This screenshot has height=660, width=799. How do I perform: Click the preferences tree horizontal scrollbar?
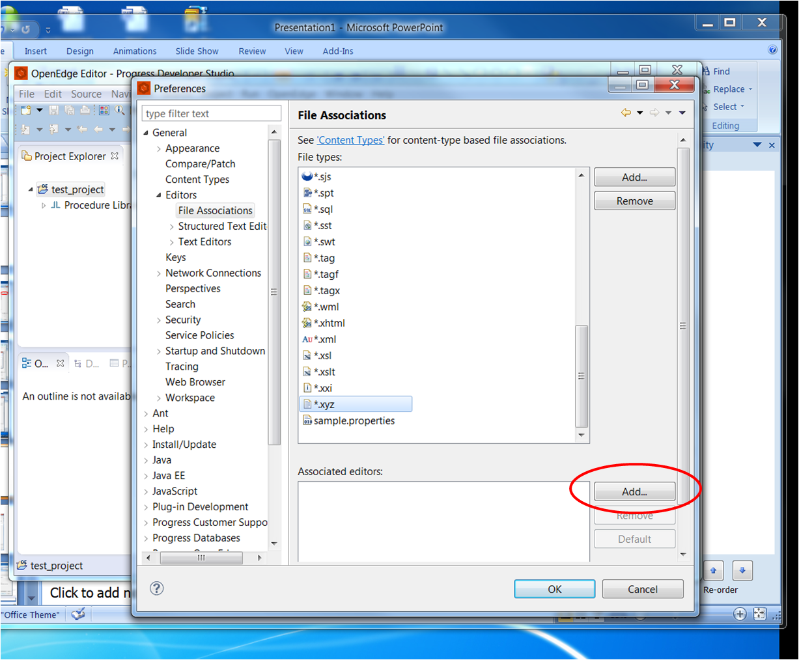(x=201, y=558)
